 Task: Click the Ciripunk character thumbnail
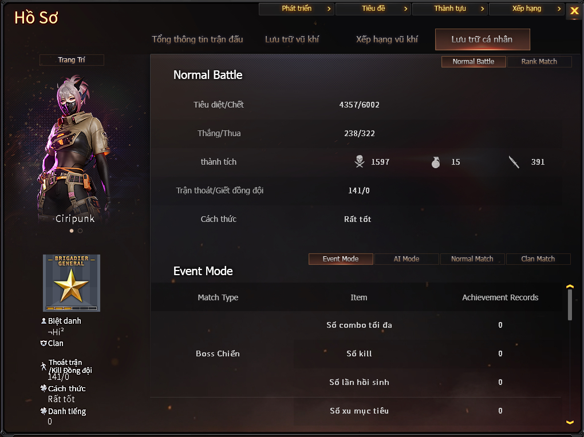pos(74,149)
